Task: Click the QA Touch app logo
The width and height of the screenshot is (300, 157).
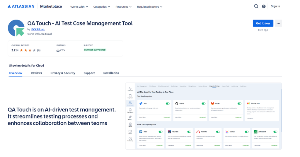Action: pos(16,28)
